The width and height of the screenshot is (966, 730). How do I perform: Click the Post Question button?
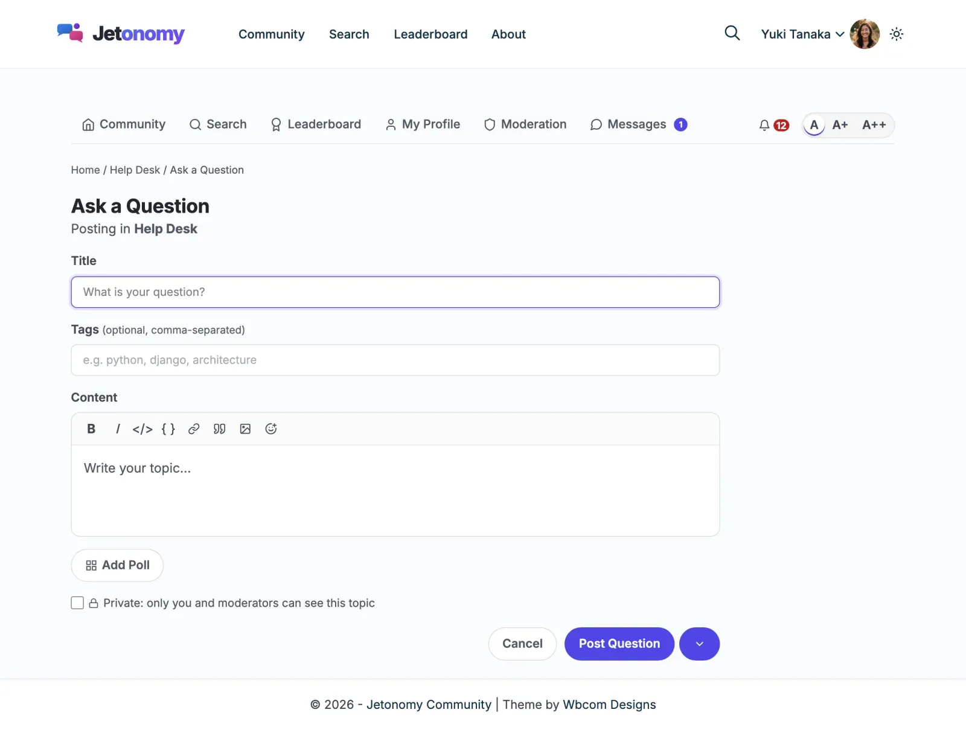(x=619, y=644)
